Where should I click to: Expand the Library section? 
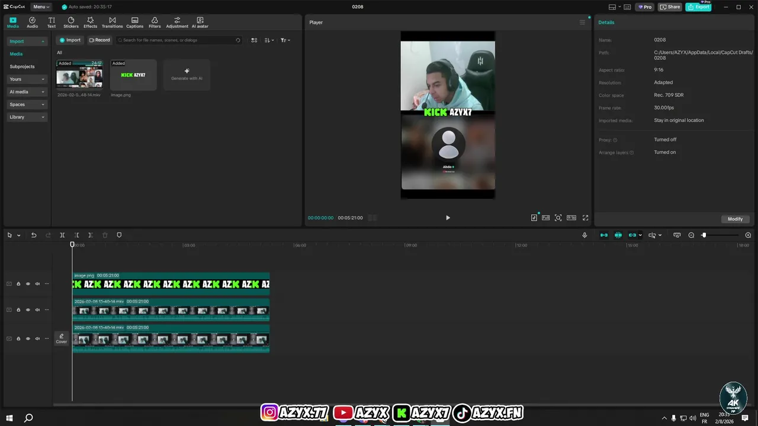tap(27, 117)
